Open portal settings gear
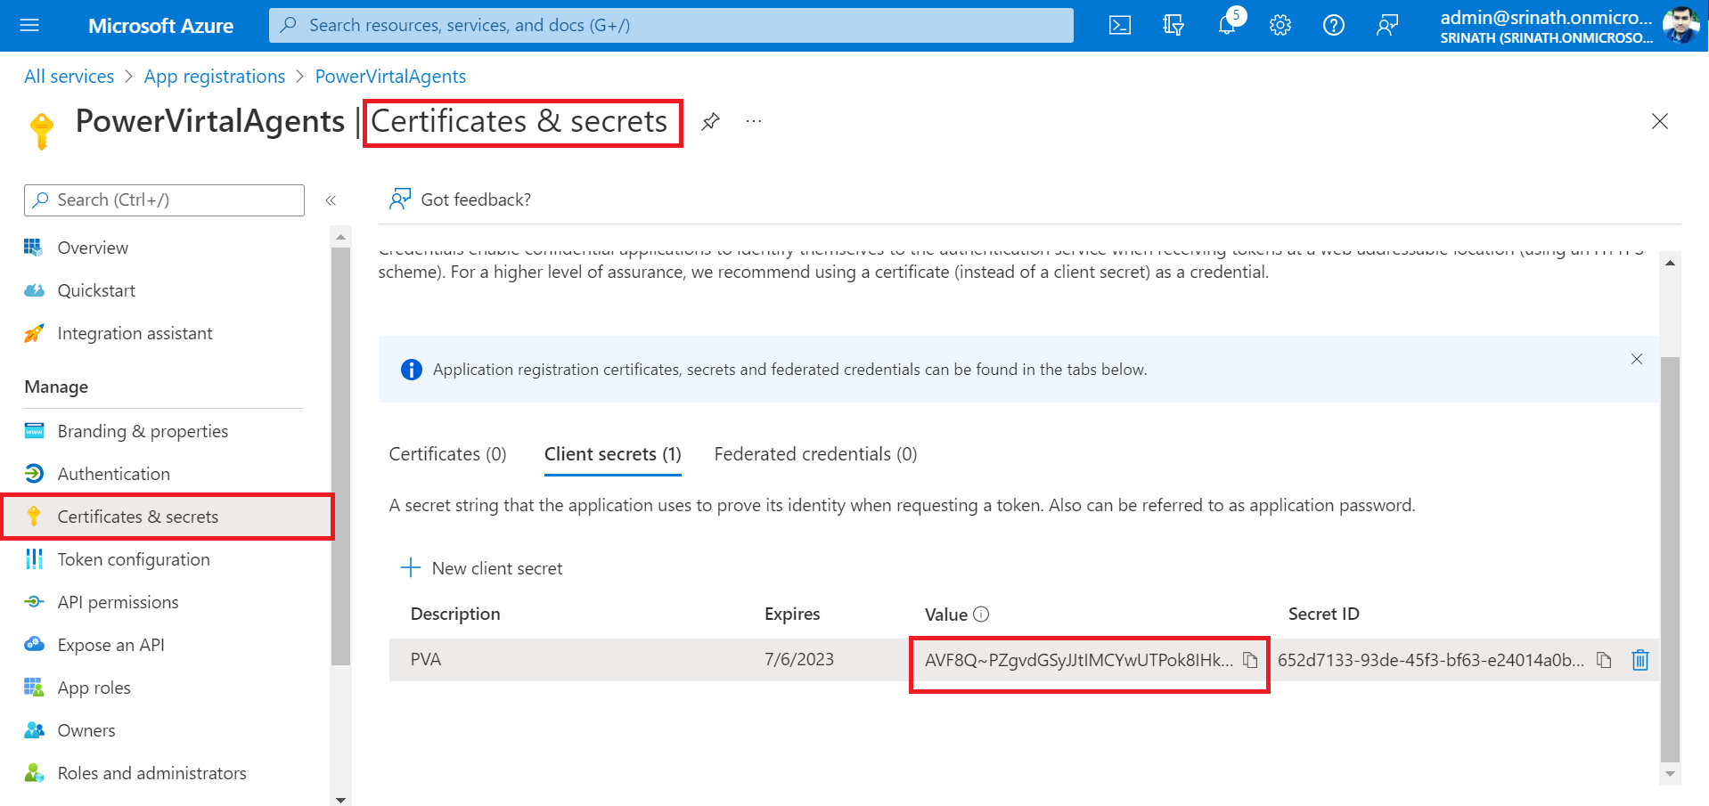 coord(1280,26)
